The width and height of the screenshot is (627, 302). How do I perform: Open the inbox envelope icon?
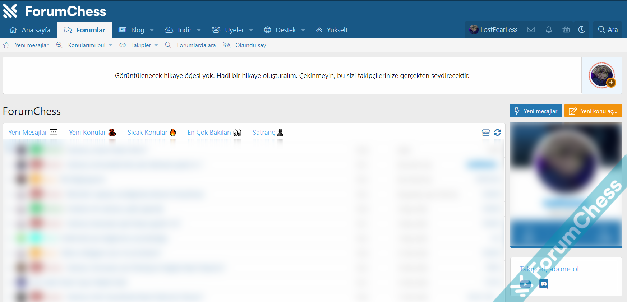click(531, 30)
